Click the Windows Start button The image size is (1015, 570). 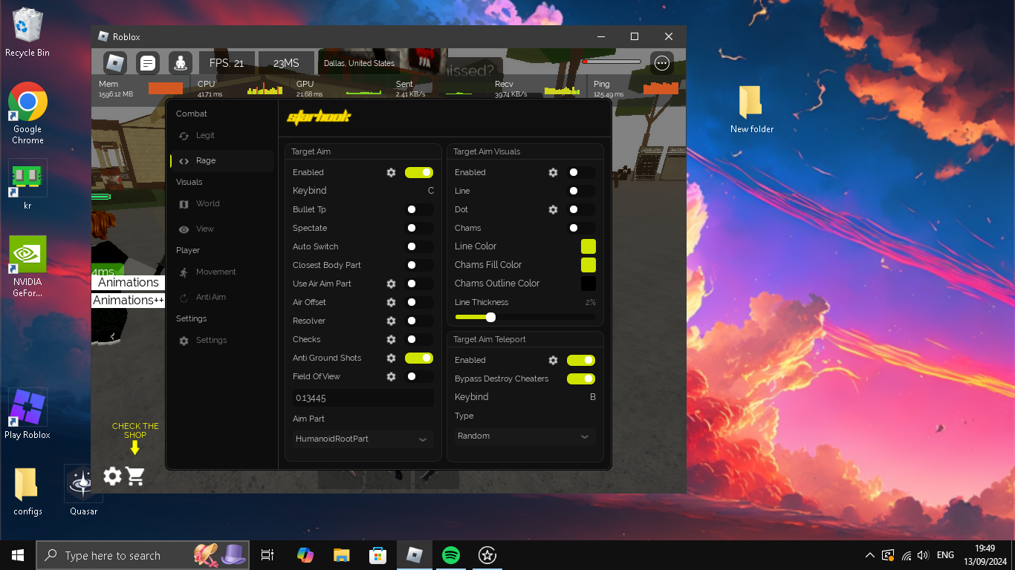point(18,555)
